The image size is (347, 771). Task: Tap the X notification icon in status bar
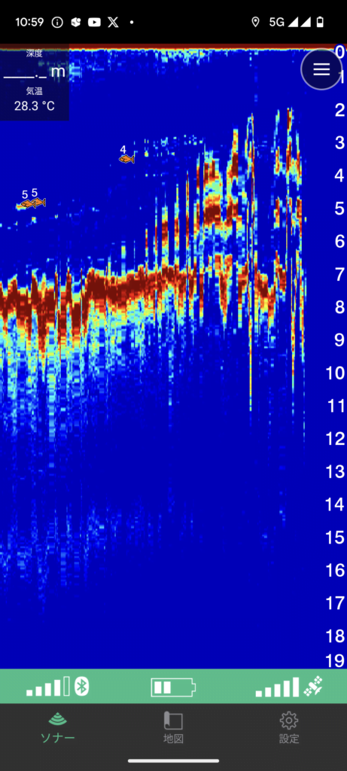point(113,22)
